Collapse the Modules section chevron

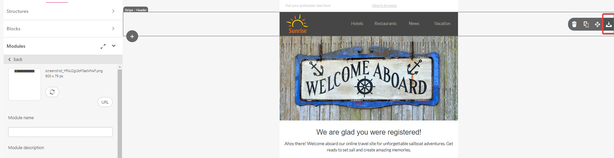(x=114, y=46)
